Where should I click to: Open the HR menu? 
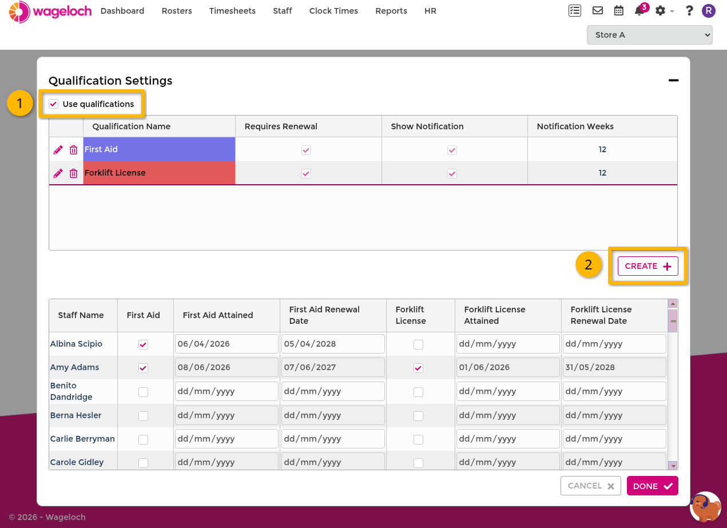pyautogui.click(x=430, y=11)
